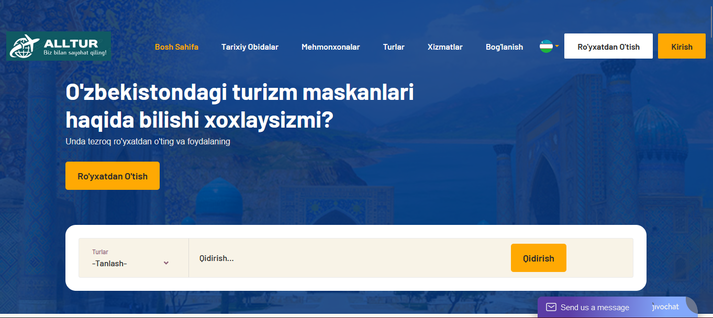This screenshot has width=713, height=318.
Task: Focus the Qidirish... search input field
Action: coord(346,258)
